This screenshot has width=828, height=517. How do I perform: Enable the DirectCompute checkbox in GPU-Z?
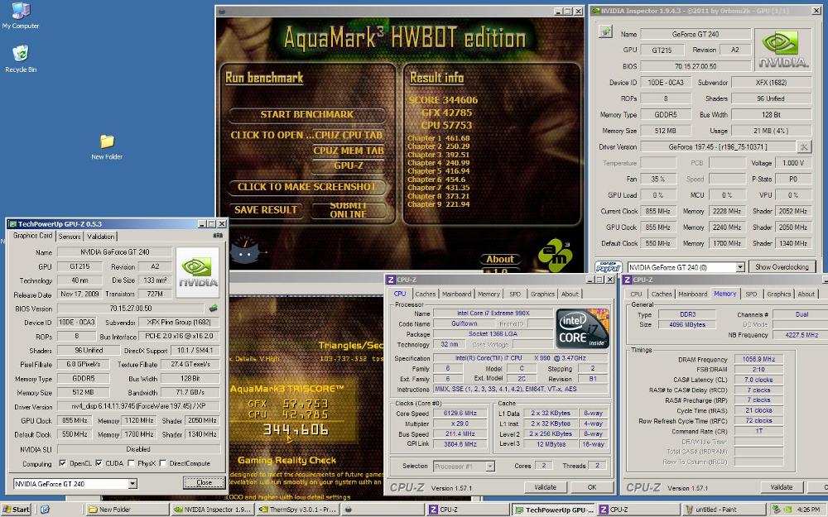(x=162, y=463)
